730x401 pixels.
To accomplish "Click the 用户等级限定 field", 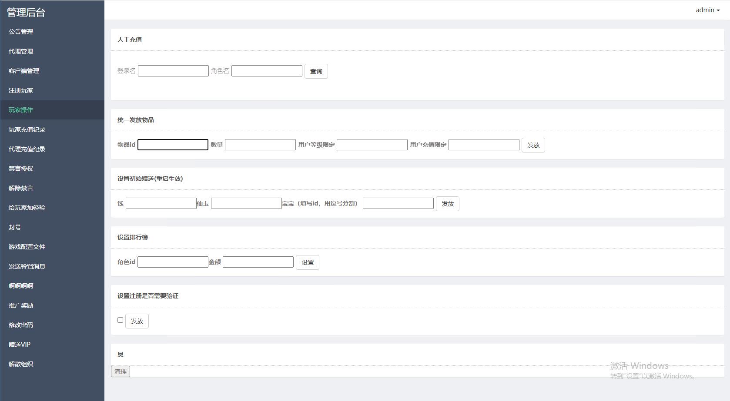I will (372, 145).
